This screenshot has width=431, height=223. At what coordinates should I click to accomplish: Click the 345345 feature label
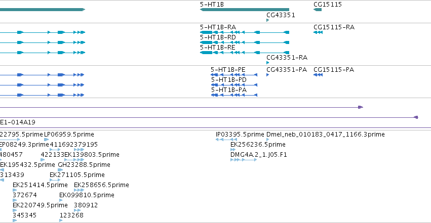coord(24,215)
